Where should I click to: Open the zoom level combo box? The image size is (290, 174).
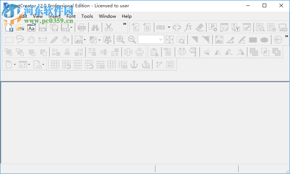(151, 40)
